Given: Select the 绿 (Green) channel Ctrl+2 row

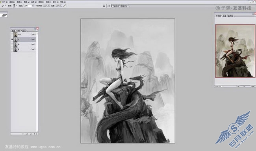Looking at the screenshot, I should coord(23,45).
